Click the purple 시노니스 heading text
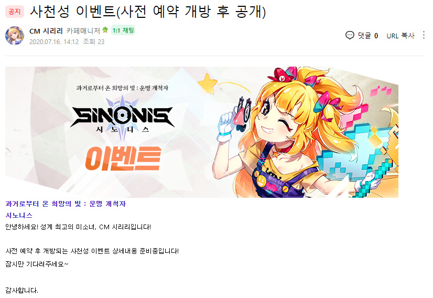433x298 pixels. coord(19,215)
